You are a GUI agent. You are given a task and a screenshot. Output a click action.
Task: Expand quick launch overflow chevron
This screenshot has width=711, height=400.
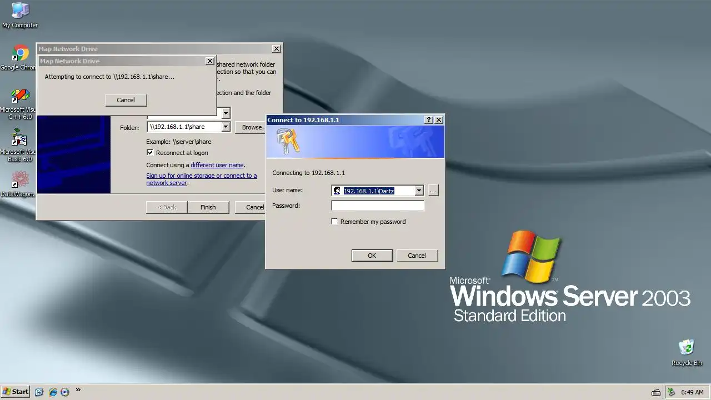pos(78,390)
